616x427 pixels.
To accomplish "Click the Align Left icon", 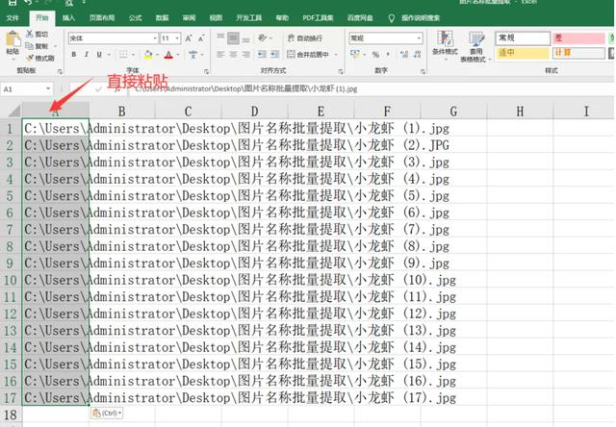I will pos(220,55).
